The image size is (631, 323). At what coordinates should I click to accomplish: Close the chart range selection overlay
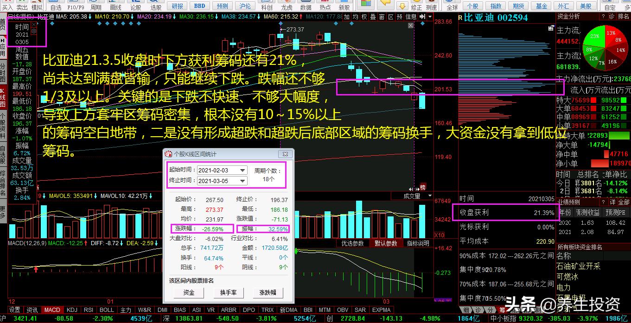point(411,26)
